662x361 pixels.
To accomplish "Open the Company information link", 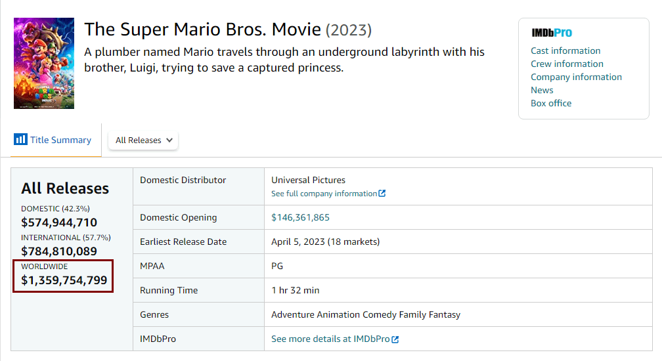I will (x=576, y=77).
